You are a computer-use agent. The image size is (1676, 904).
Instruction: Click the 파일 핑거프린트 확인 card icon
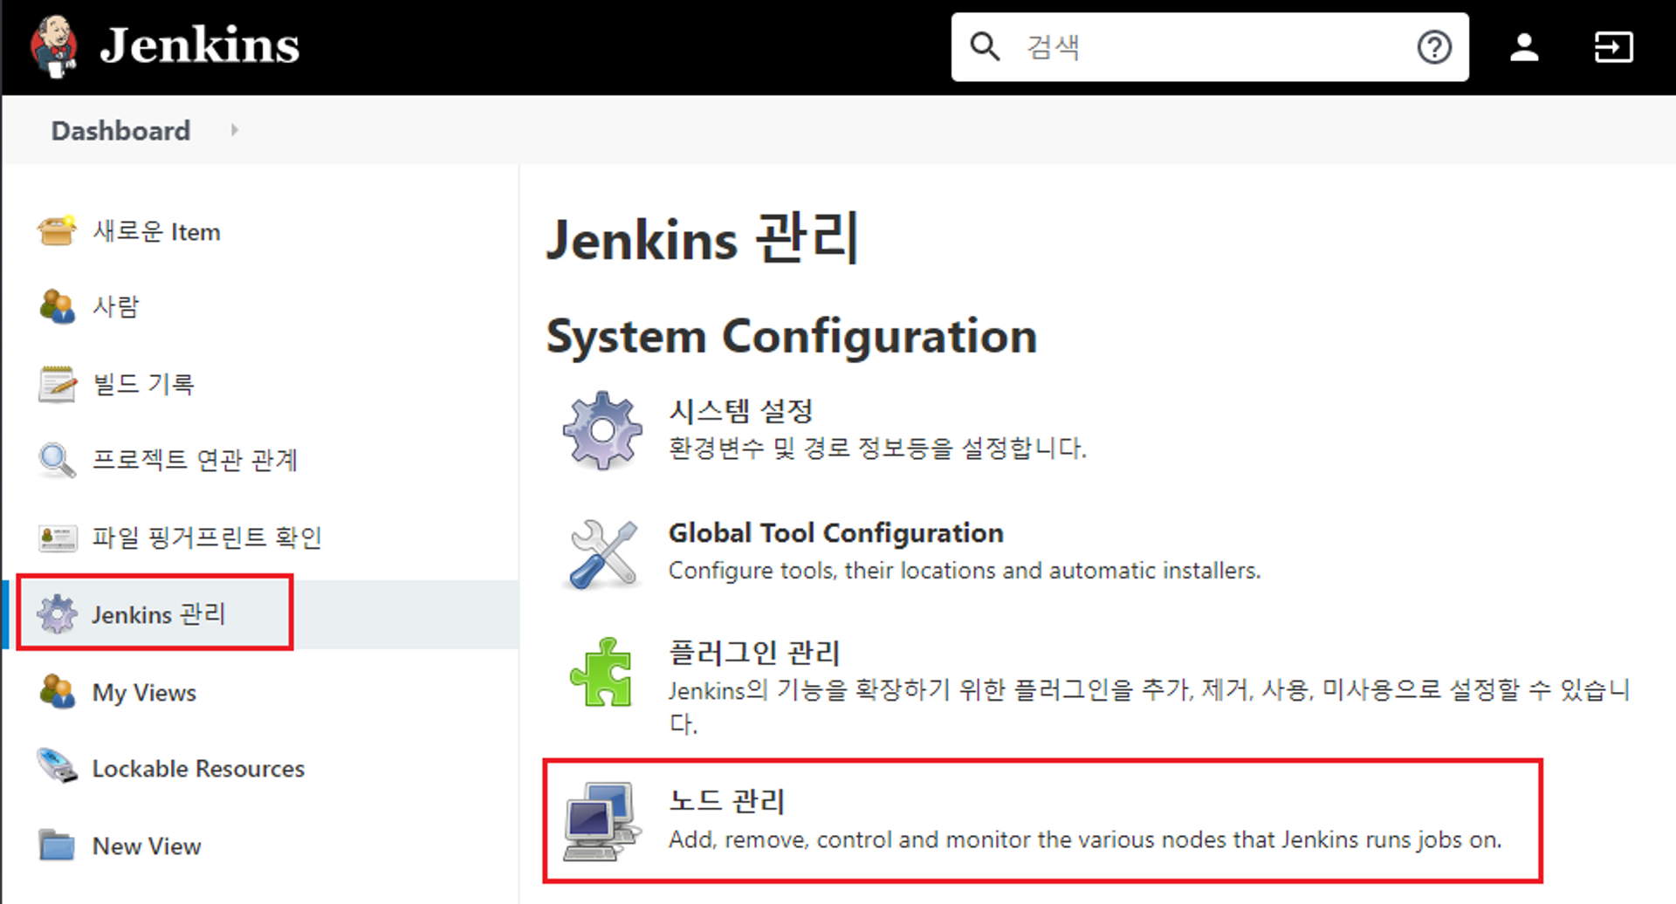click(x=57, y=538)
